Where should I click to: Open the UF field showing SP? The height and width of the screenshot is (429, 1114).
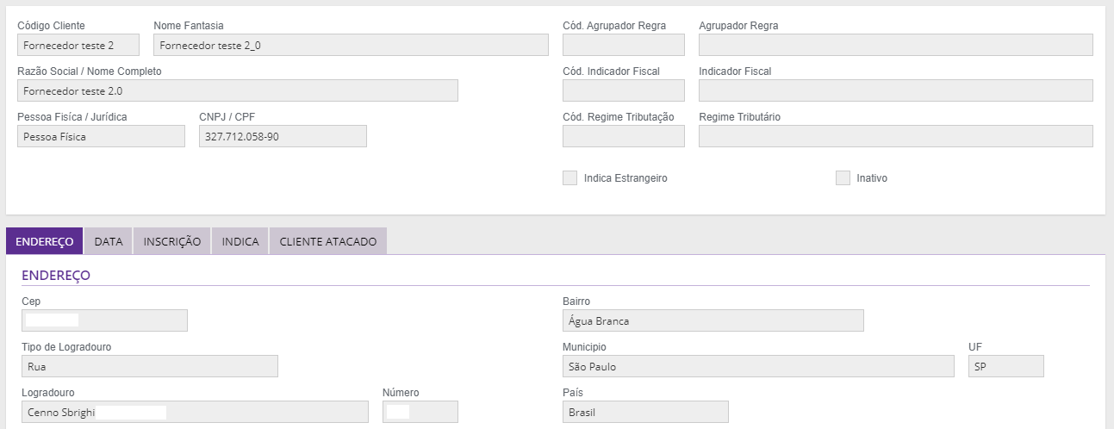1005,366
